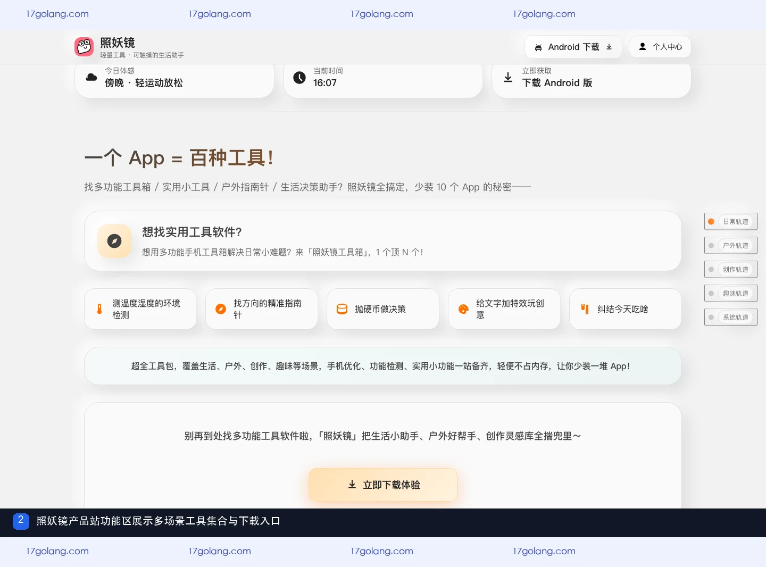The image size is (766, 567).
Task: Click the heading 一个 App = 百种工具!
Action: 179,158
